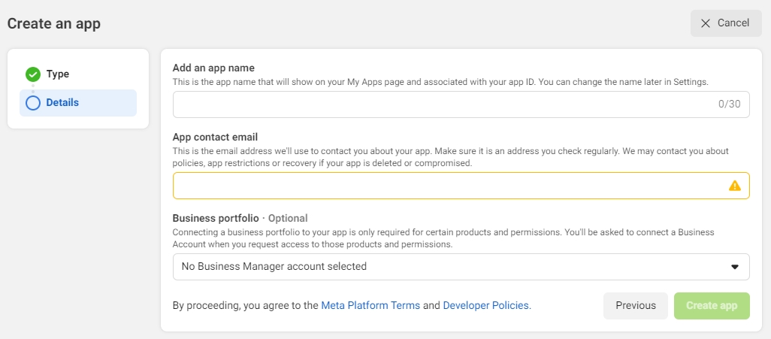
Task: Click the 'Create an app' page heading
Action: [x=54, y=23]
